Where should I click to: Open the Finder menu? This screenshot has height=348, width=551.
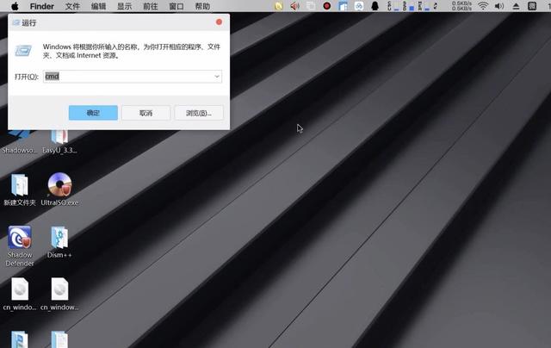pos(41,6)
